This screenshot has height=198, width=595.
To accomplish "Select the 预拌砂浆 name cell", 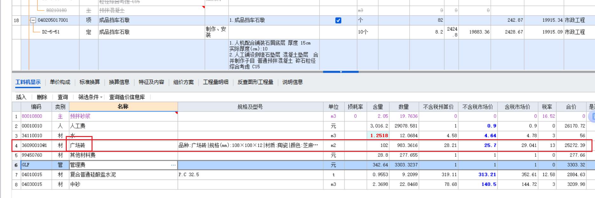I will (x=123, y=116).
